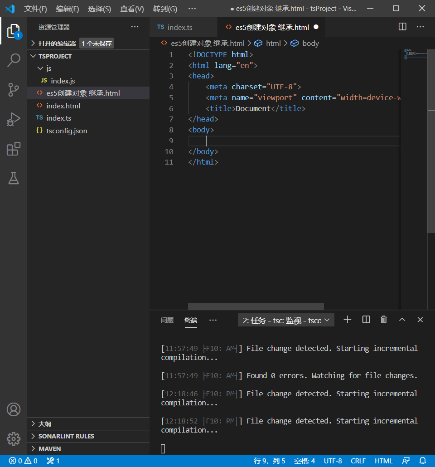This screenshot has height=467, width=435.
Task: Select es5创建对象 继承.html in explorer
Action: (x=88, y=93)
